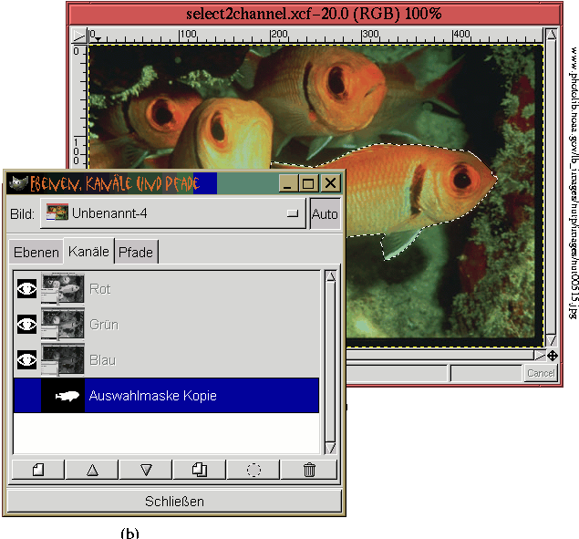
Task: Click the new channel icon button
Action: 38,470
